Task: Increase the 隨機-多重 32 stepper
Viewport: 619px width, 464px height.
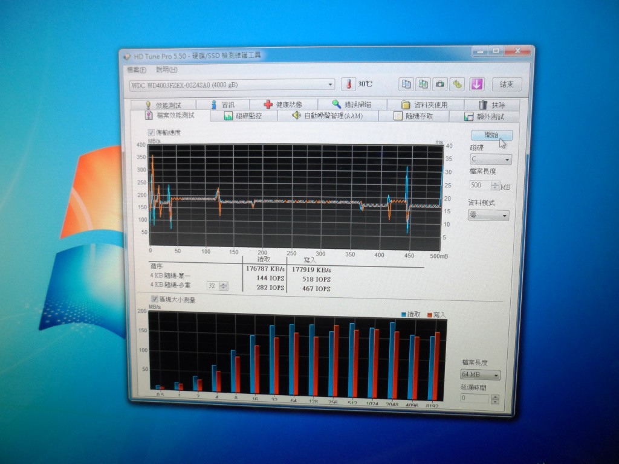Action: coord(224,284)
